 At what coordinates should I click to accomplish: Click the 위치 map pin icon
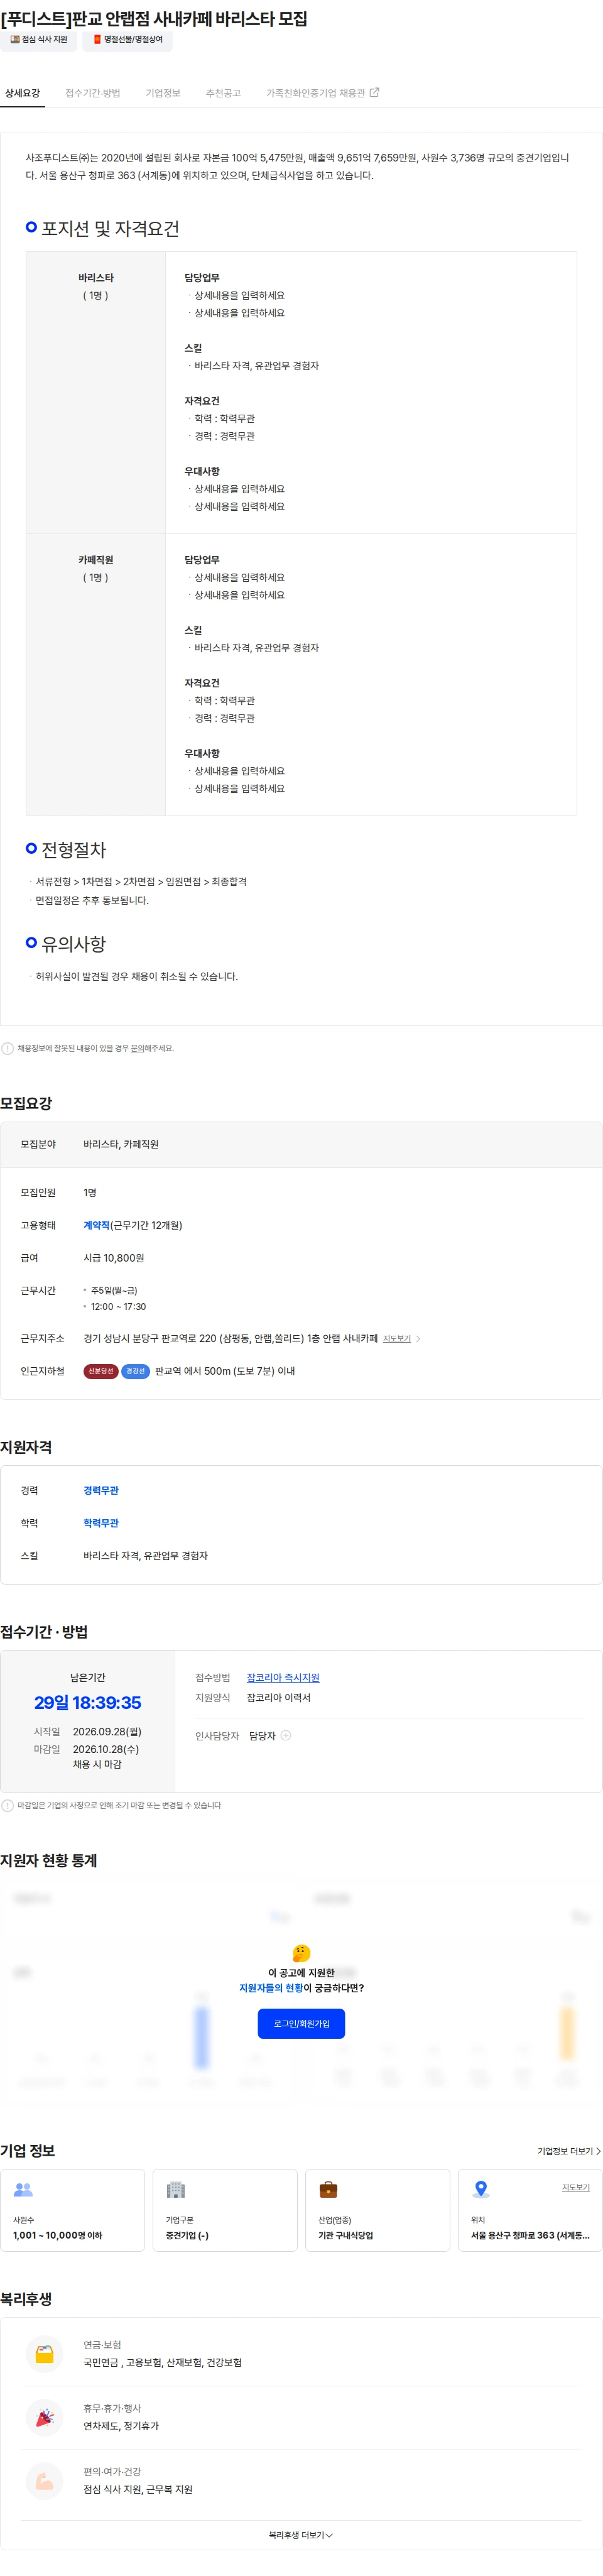pyautogui.click(x=481, y=2190)
